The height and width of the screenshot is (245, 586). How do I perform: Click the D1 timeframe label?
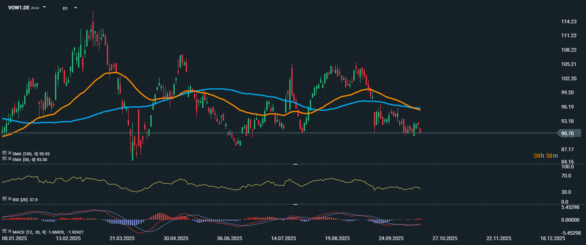(x=65, y=8)
